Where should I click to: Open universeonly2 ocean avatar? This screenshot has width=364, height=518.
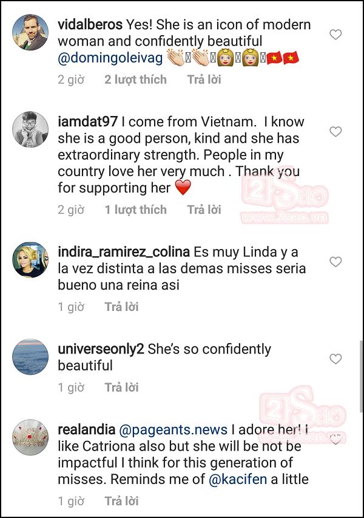click(30, 357)
